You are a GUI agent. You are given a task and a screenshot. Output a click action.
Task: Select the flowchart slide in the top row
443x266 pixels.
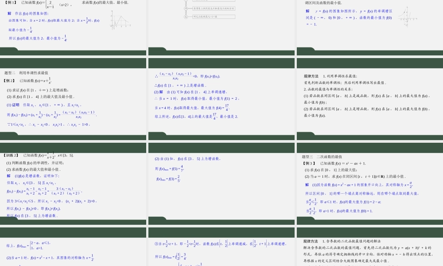click(x=221, y=24)
